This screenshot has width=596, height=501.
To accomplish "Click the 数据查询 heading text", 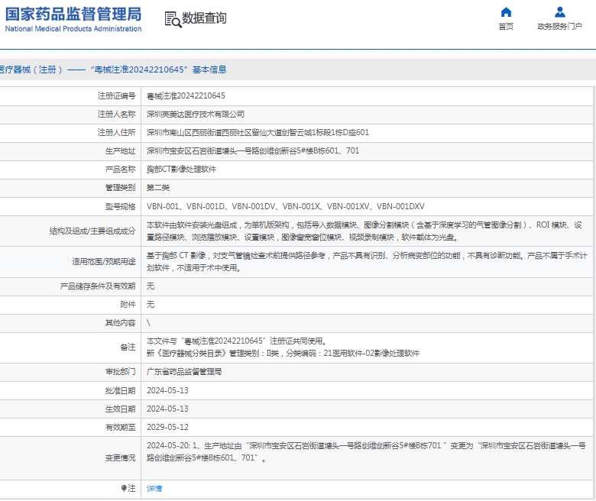I will [x=204, y=18].
